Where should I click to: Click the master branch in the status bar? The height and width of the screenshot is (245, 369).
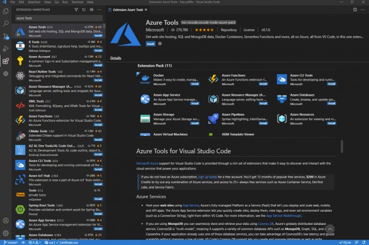click(x=11, y=242)
